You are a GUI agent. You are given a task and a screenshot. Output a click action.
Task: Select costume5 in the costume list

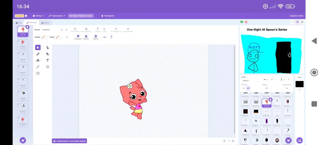point(23,83)
